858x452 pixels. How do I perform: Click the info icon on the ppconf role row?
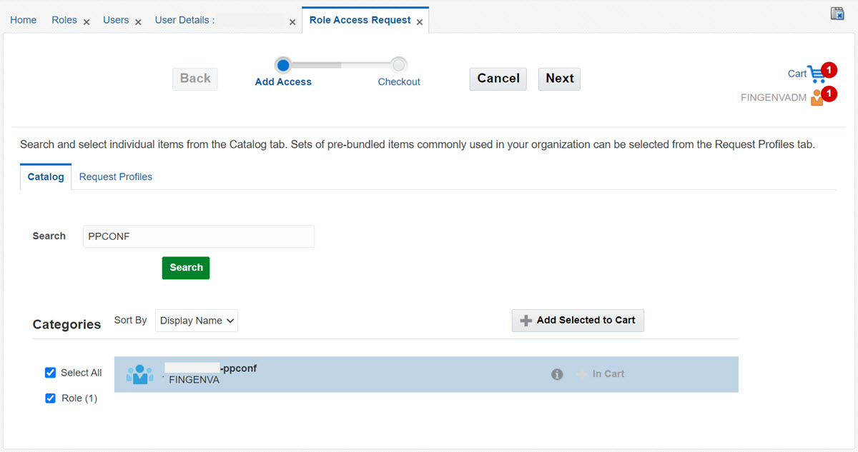(557, 373)
